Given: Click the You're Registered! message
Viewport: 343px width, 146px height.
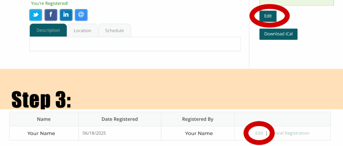Looking at the screenshot, I should pos(50,3).
